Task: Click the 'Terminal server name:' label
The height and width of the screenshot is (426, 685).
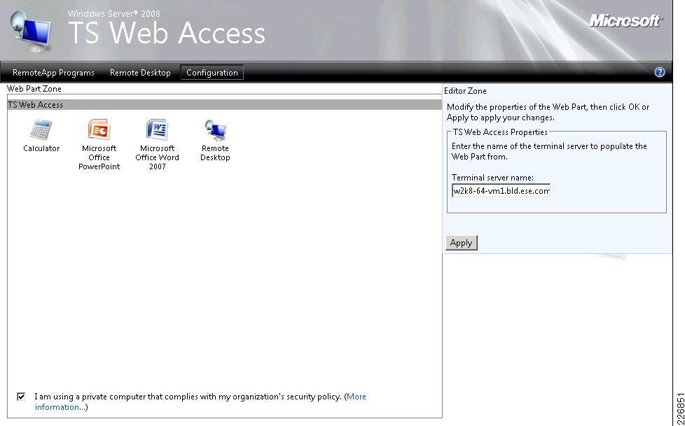Action: 493,178
